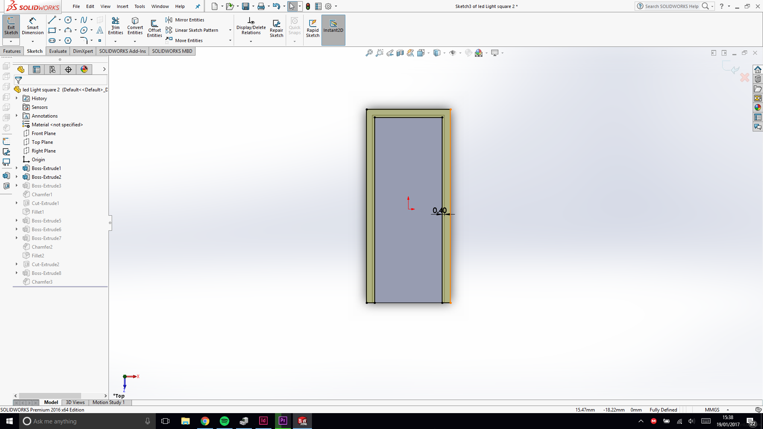Select the Smart Dimension tool

point(33,26)
